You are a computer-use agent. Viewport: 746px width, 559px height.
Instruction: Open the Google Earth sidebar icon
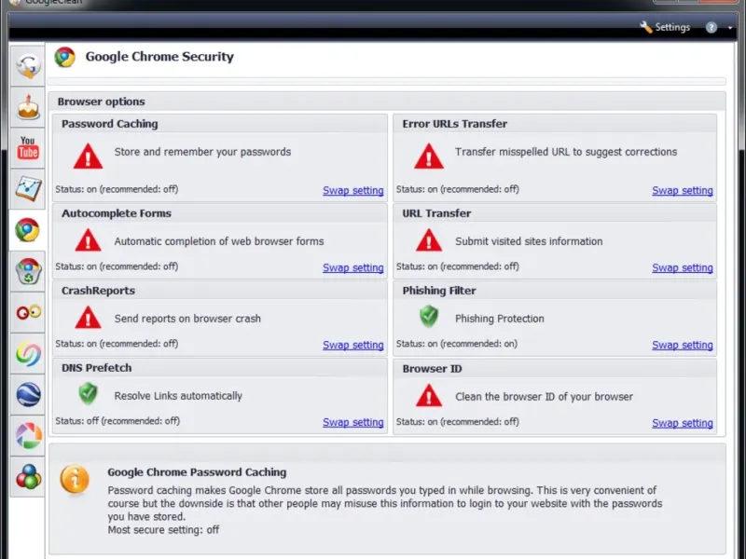[x=28, y=394]
